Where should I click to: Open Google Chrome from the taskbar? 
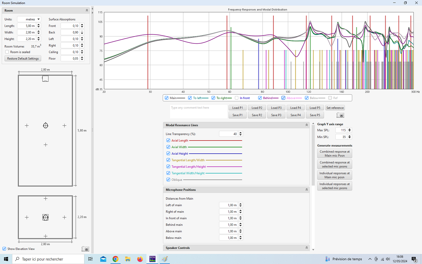tap(116, 259)
